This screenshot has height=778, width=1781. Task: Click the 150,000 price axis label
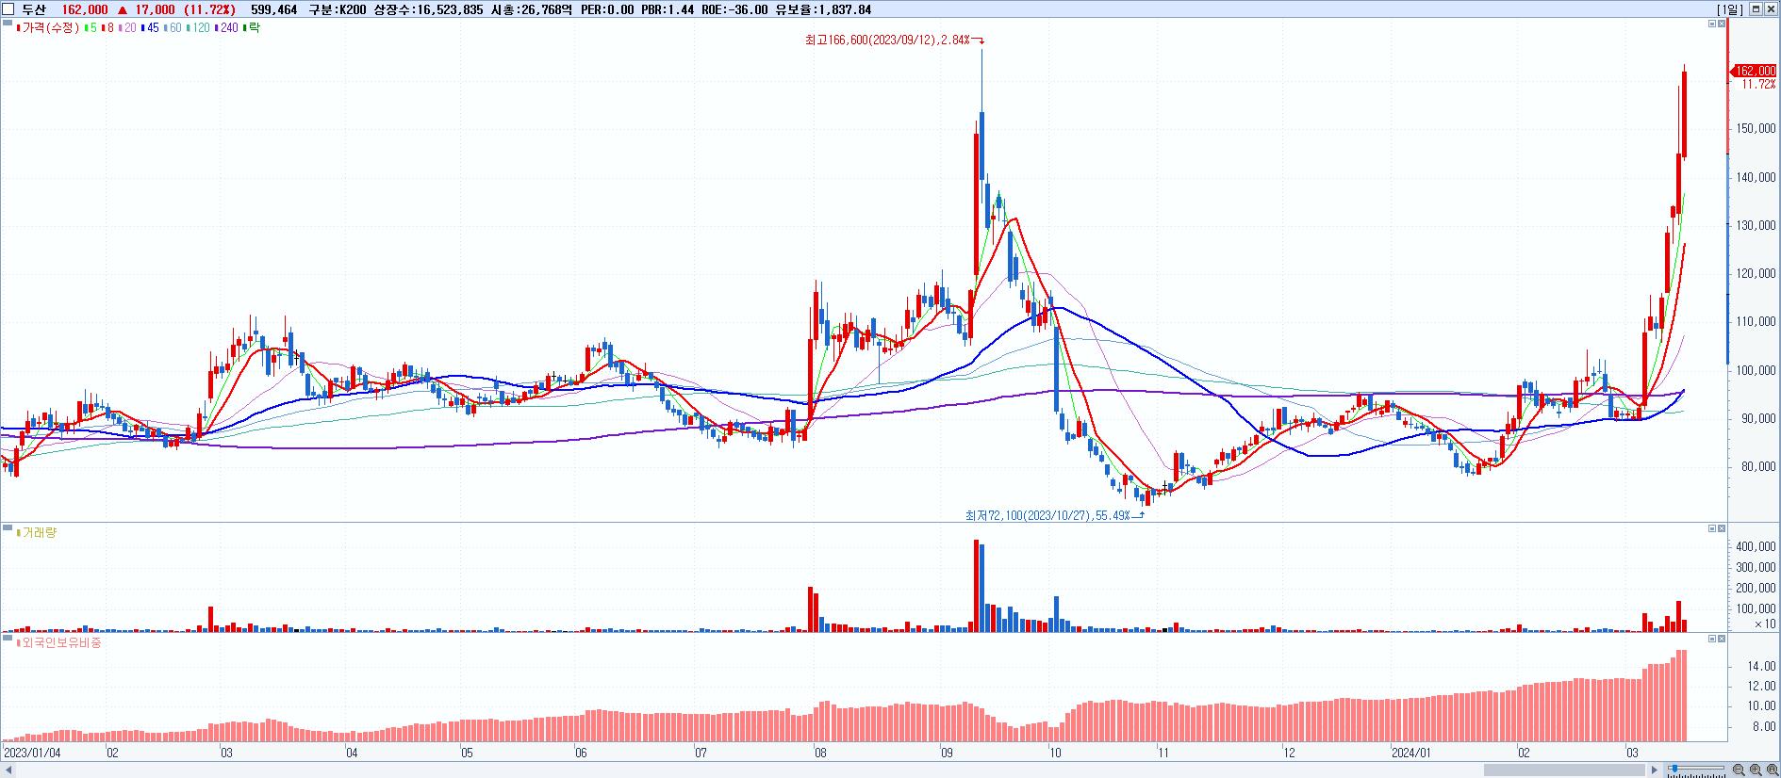click(x=1757, y=128)
